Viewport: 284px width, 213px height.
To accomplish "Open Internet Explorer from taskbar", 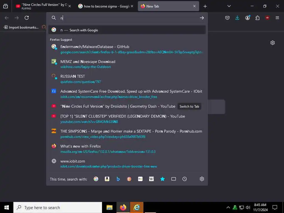I will coord(137,207).
